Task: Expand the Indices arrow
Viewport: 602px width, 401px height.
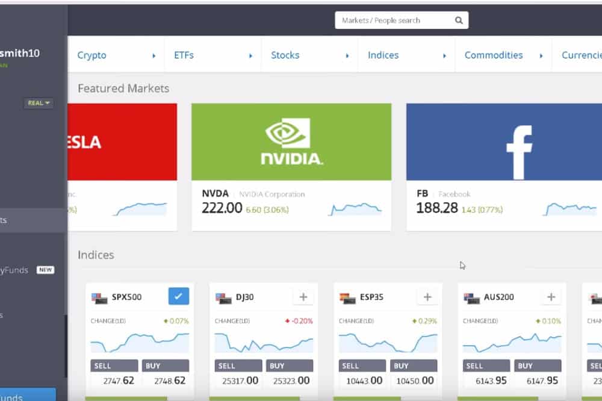Action: click(x=445, y=55)
